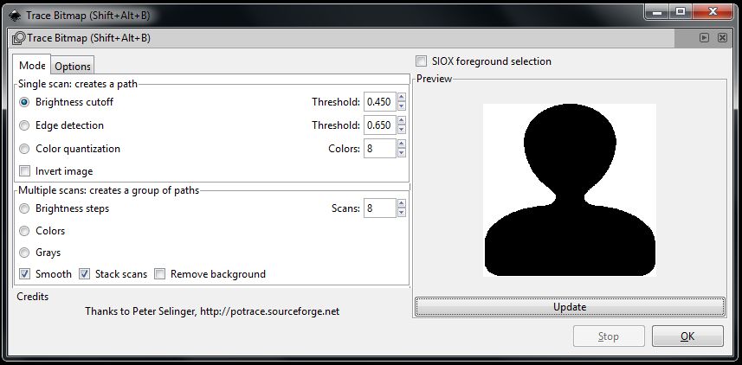
Task: Enable the Invert image checkbox
Action: [x=24, y=171]
